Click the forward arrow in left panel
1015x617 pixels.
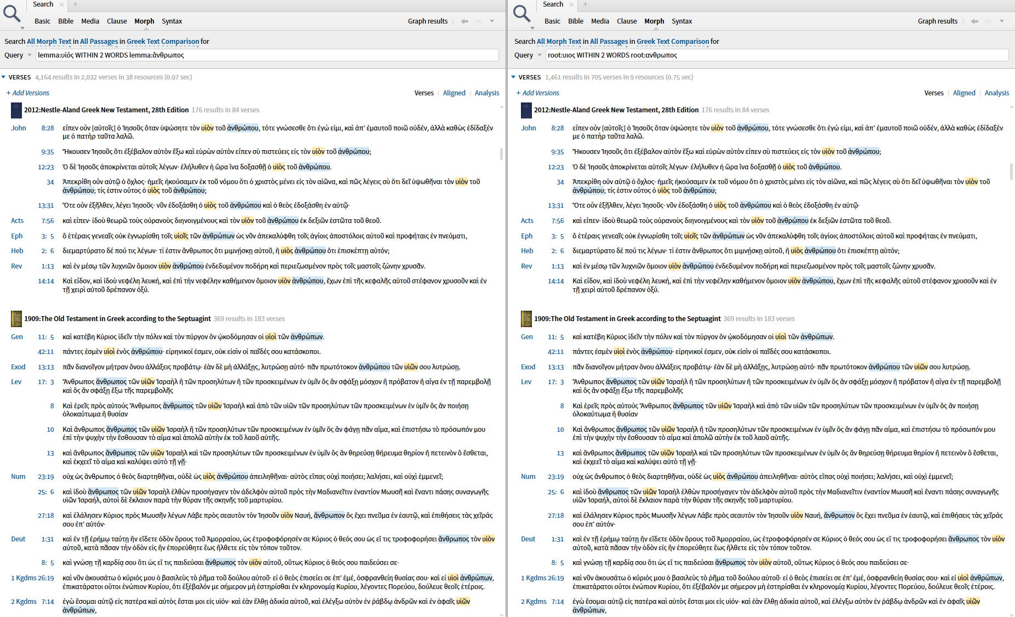point(478,21)
